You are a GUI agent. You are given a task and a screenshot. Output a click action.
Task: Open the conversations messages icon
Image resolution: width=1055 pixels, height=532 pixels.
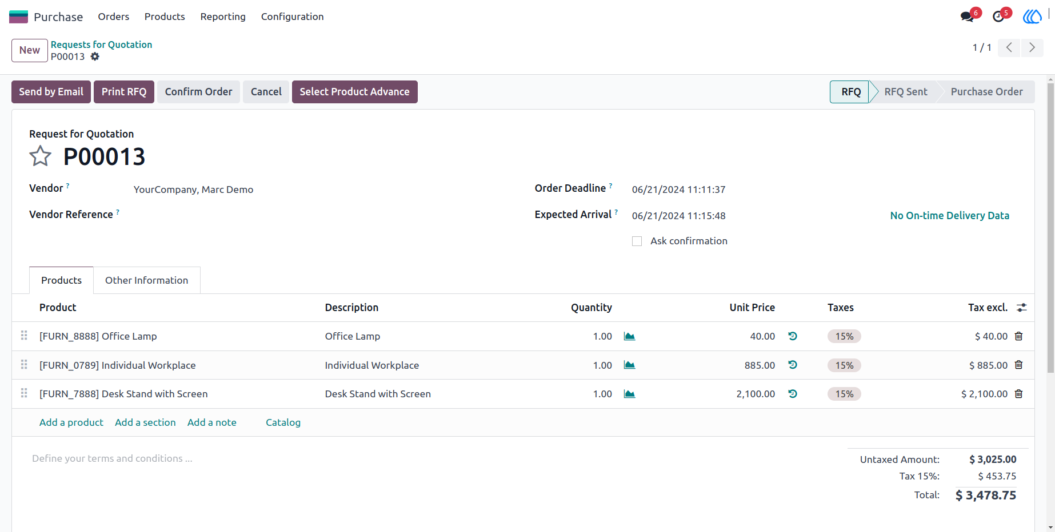[968, 17]
